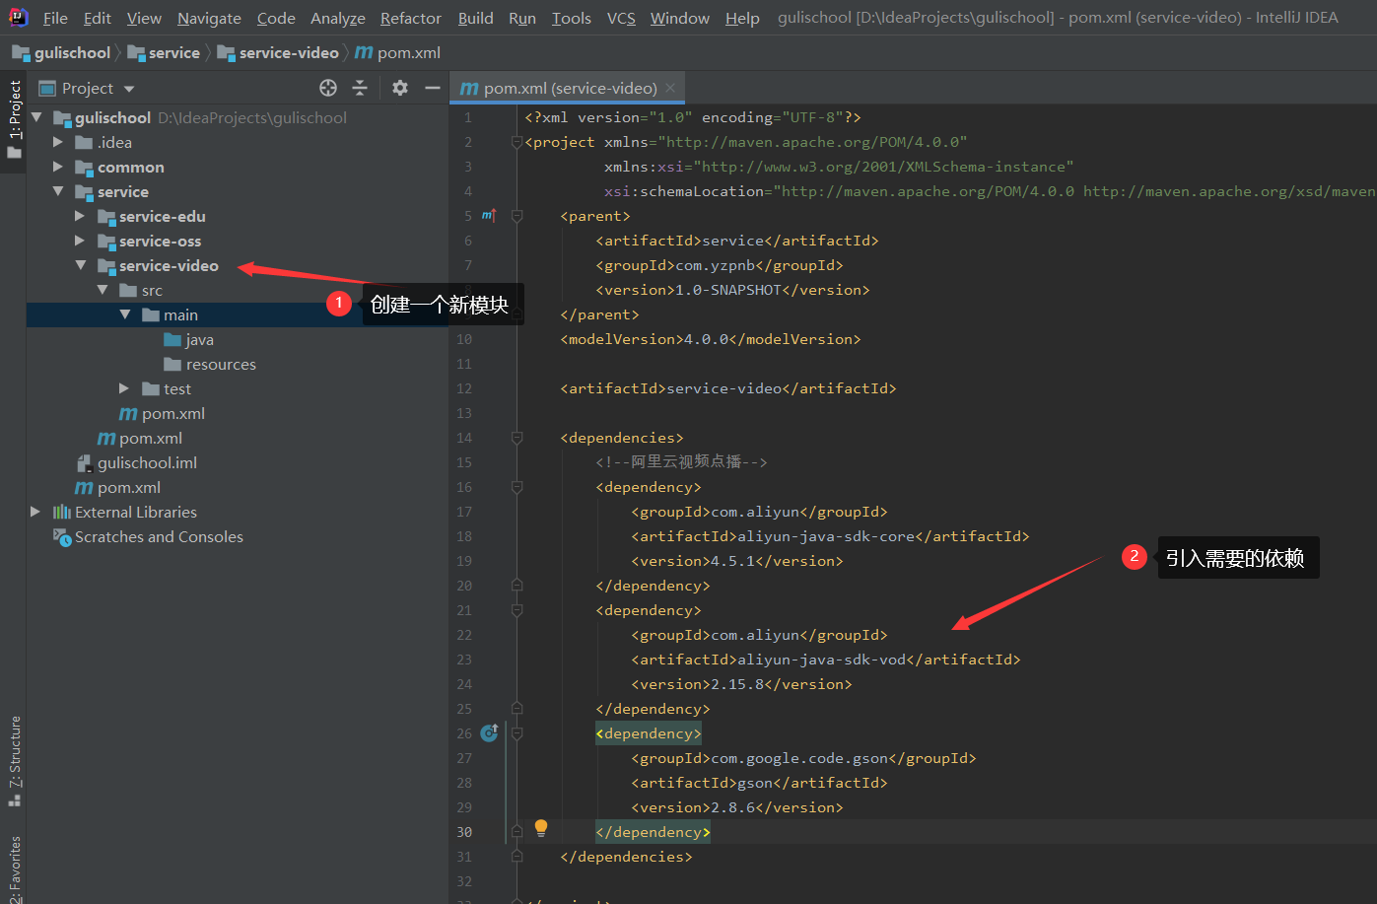Hide the Project panel with minus icon

(432, 88)
